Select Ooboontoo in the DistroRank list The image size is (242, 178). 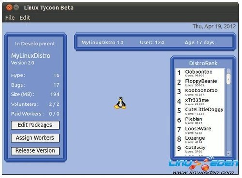(x=200, y=73)
